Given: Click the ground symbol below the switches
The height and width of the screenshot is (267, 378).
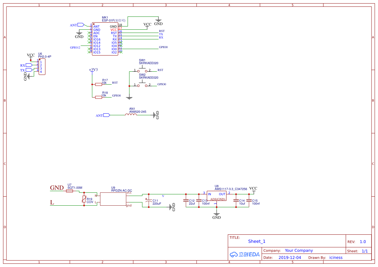Looking at the screenshot, I should (129, 98).
